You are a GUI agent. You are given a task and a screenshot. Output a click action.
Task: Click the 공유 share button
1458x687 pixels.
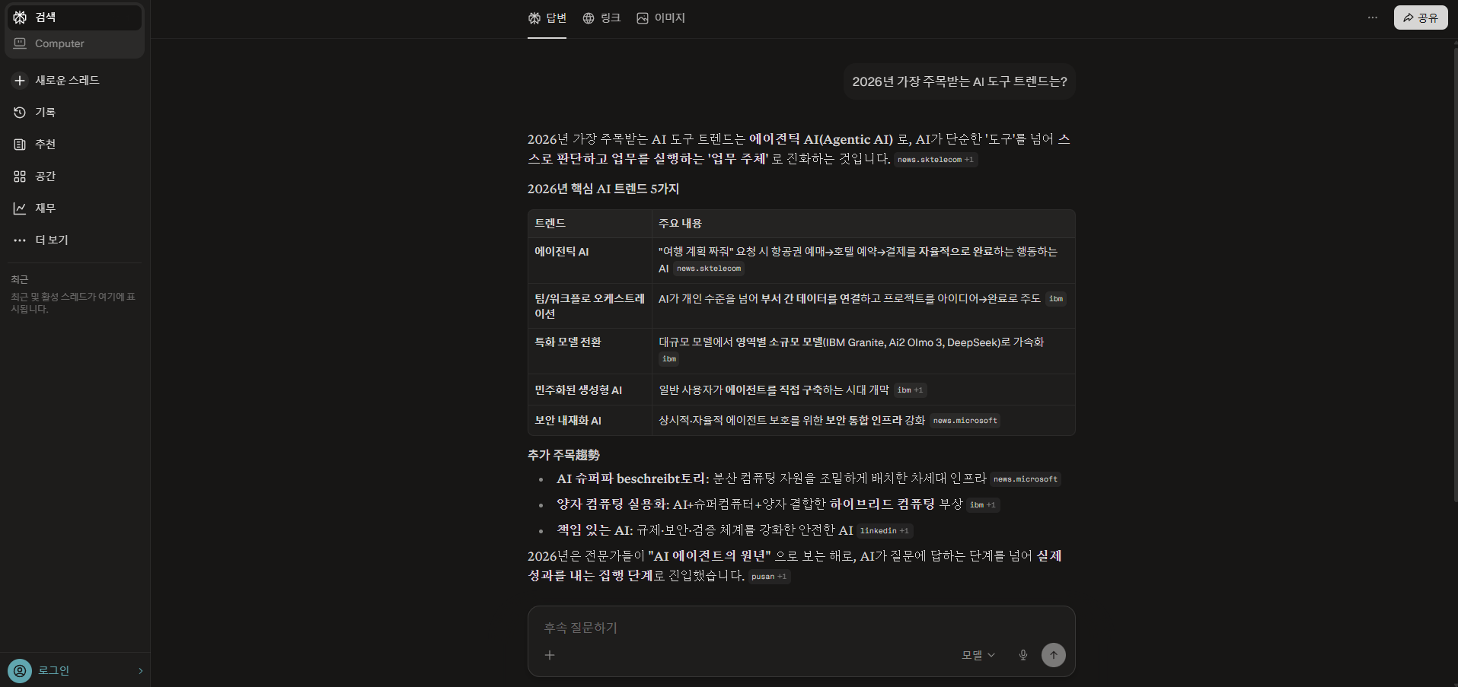1421,17
